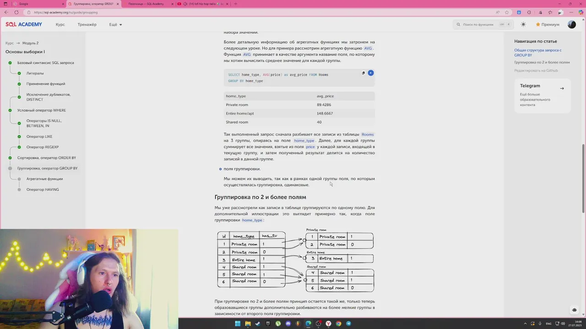Open the user profile avatar

pos(572,24)
